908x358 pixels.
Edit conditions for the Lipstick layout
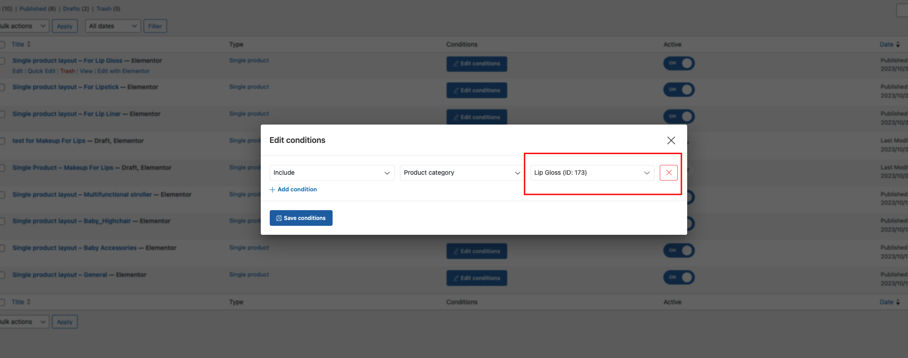477,90
